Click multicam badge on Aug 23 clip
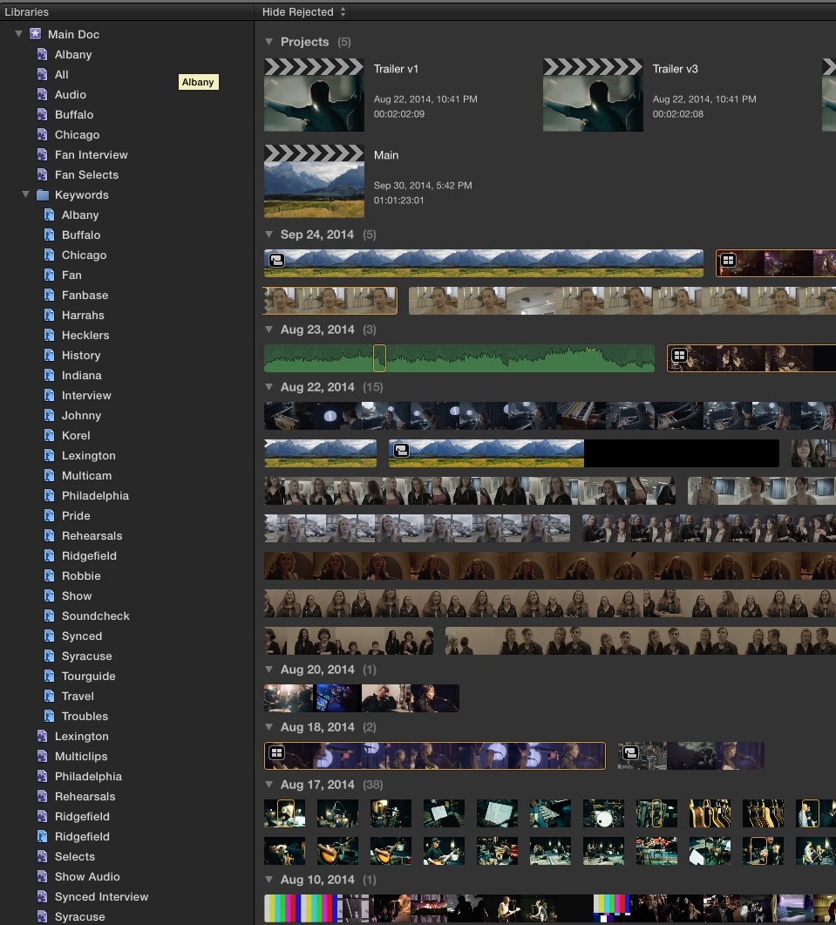Image resolution: width=836 pixels, height=925 pixels. 680,355
